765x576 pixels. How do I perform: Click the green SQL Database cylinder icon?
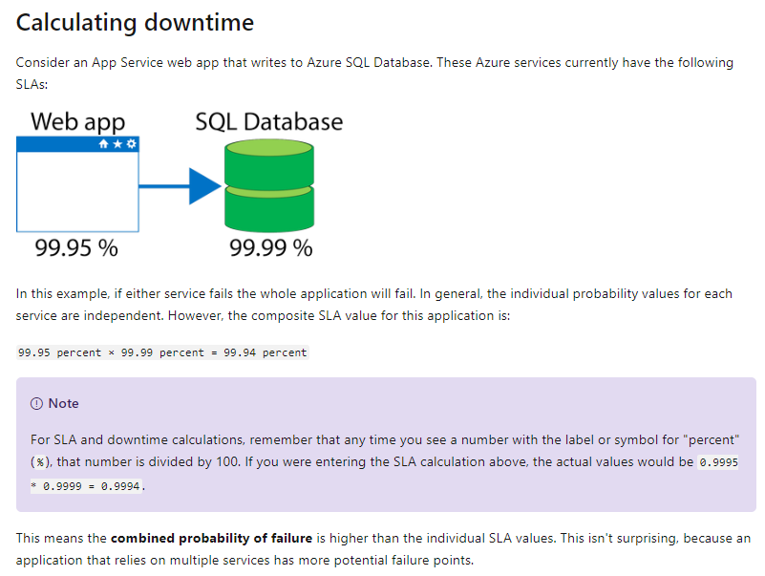(268, 185)
